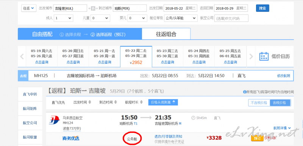The height and width of the screenshot is (146, 303).
Task: Go to previous dates with left arrow
Action: 22,57
